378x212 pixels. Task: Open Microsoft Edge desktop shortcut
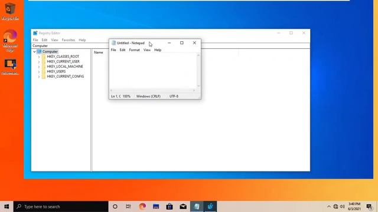(x=10, y=41)
